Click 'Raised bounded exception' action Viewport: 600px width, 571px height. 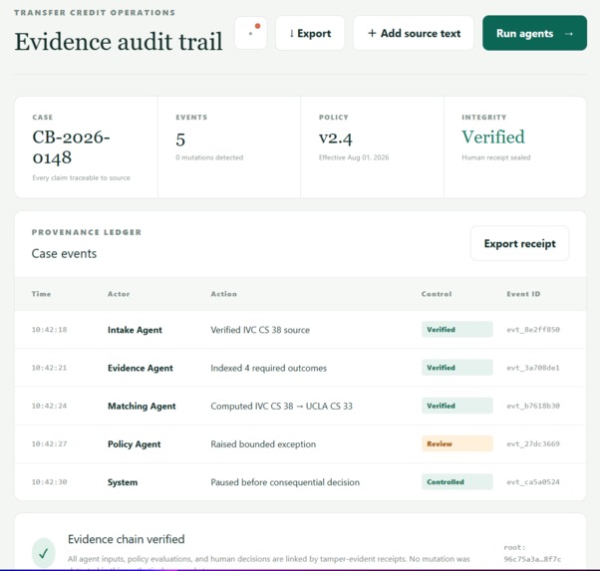[x=263, y=444]
